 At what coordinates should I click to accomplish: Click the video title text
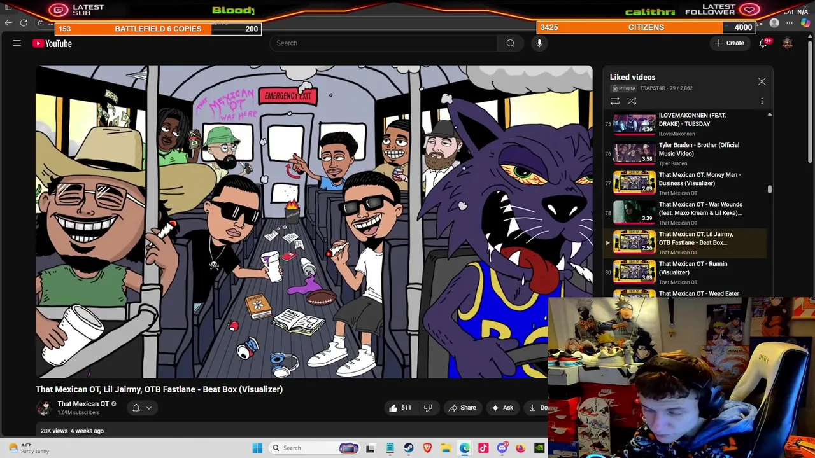(x=159, y=389)
